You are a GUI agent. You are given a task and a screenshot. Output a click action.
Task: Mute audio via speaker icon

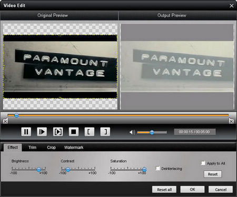(132, 132)
